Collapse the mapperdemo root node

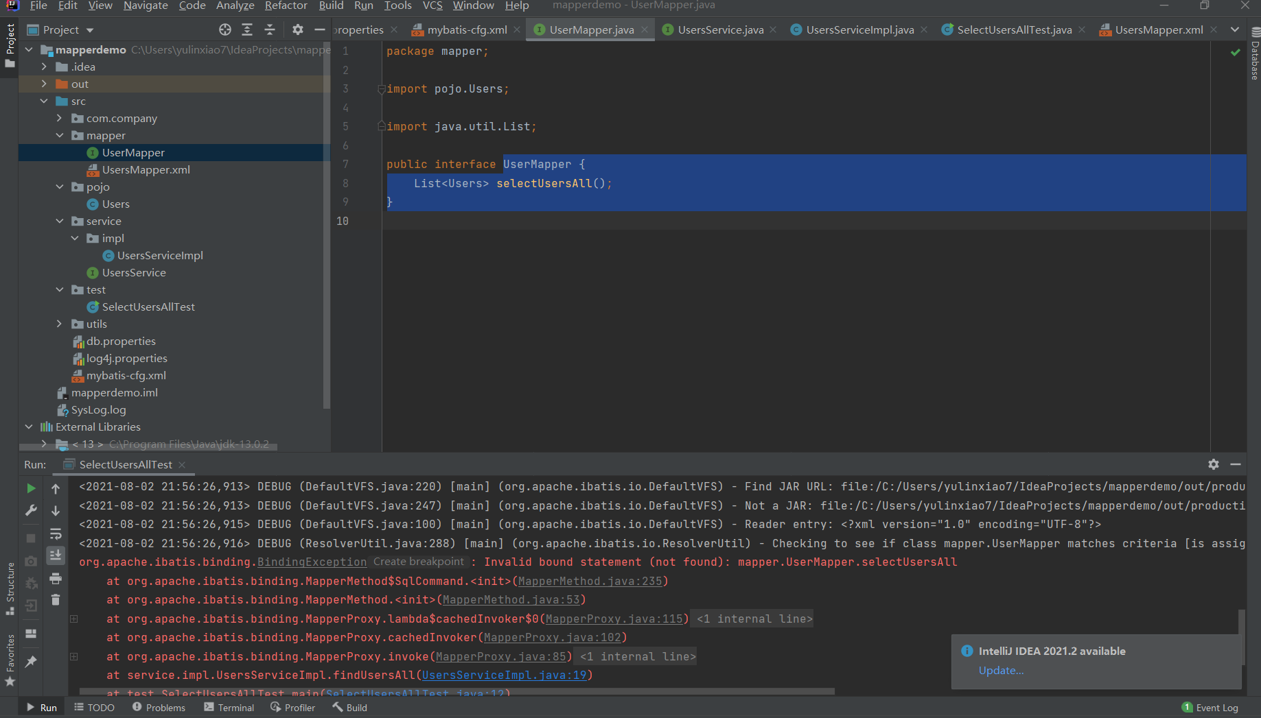pyautogui.click(x=29, y=49)
